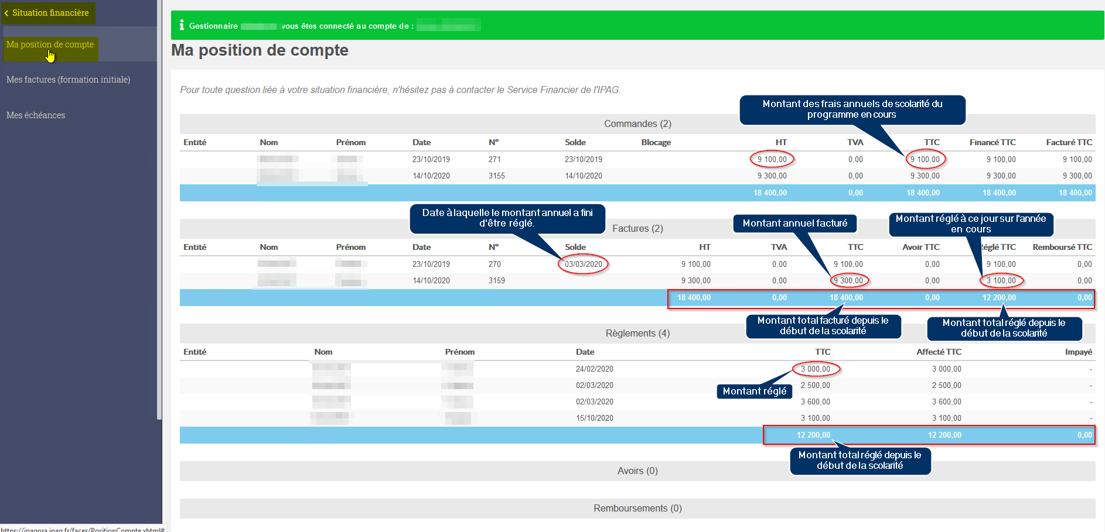Screen dimensions: 1105x532
Task: Select the 24/02/2020 payment row
Action: tap(637, 369)
